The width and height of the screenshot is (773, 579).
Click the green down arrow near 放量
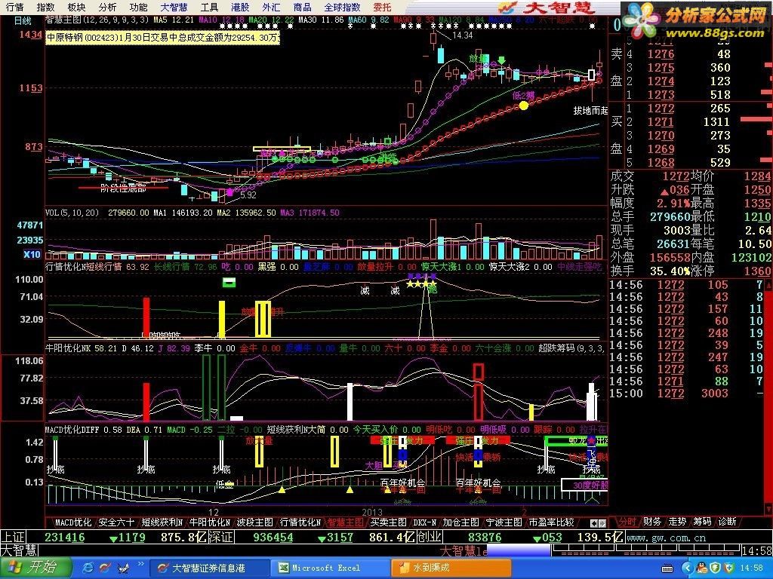502,61
